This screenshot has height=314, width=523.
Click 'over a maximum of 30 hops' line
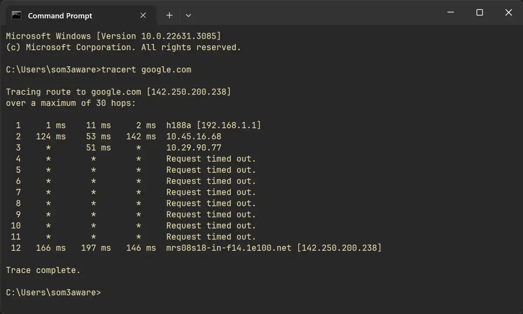click(71, 103)
